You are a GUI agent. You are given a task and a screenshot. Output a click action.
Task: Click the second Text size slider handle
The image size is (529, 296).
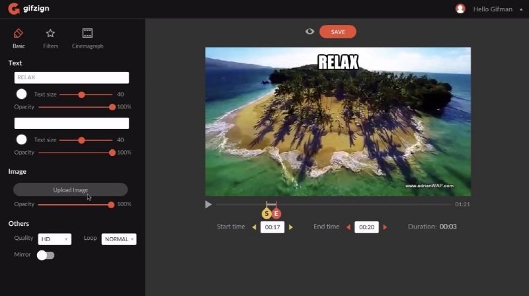click(81, 140)
